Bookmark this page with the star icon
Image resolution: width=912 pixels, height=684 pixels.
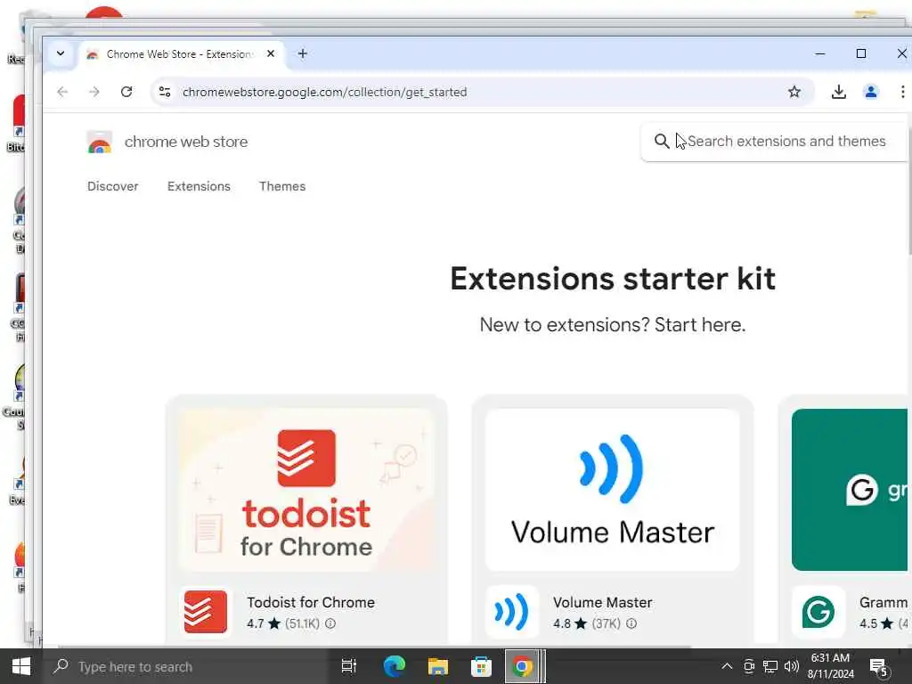click(x=794, y=92)
